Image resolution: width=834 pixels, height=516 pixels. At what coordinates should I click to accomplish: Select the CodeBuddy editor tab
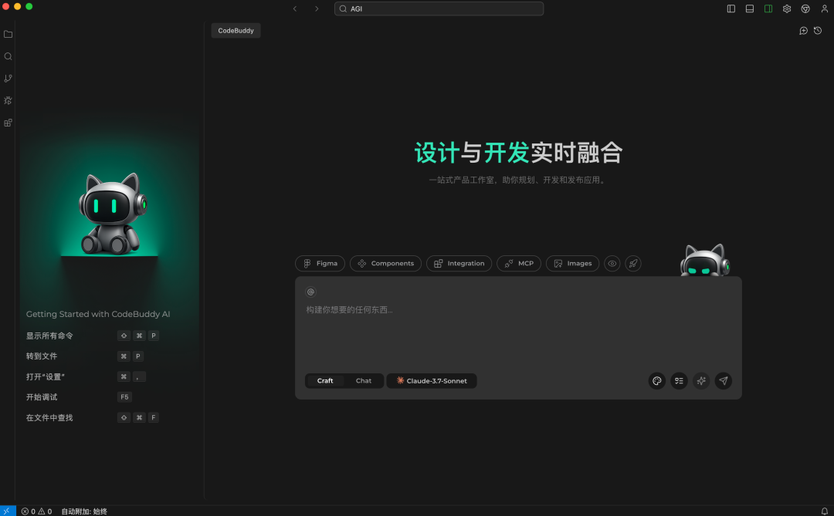pos(236,30)
